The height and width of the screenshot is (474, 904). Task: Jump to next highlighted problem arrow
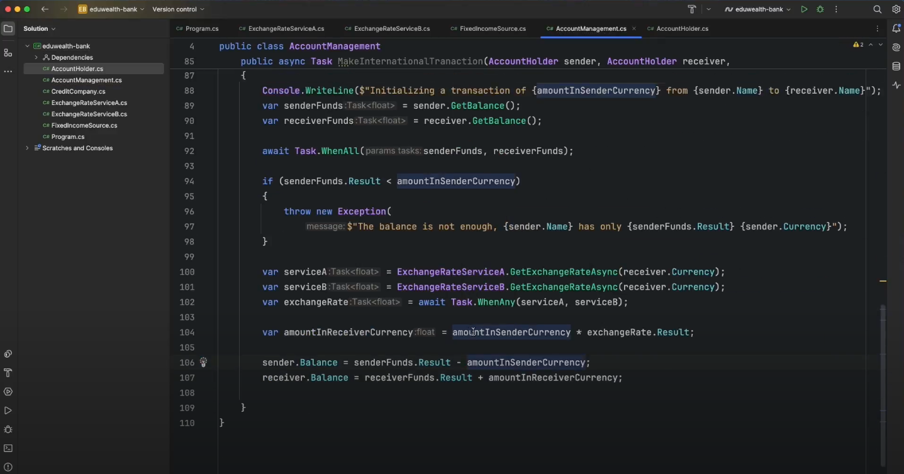click(880, 45)
